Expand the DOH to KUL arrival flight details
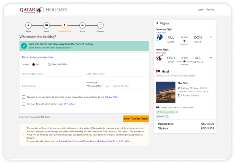The height and width of the screenshot is (164, 235). [211, 57]
